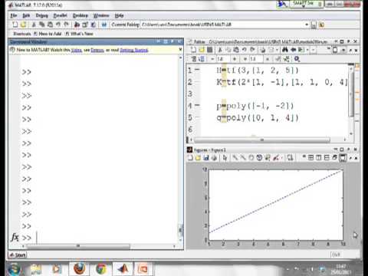Open the Window menu
Screen dimensions: 368x276
point(101,15)
